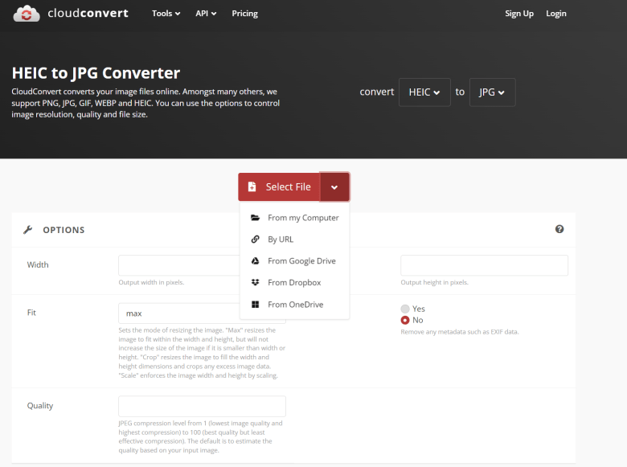Choose From Google Drive option

[x=295, y=260]
